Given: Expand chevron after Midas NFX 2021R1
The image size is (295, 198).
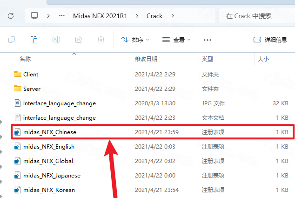Looking at the screenshot, I should pyautogui.click(x=137, y=16).
